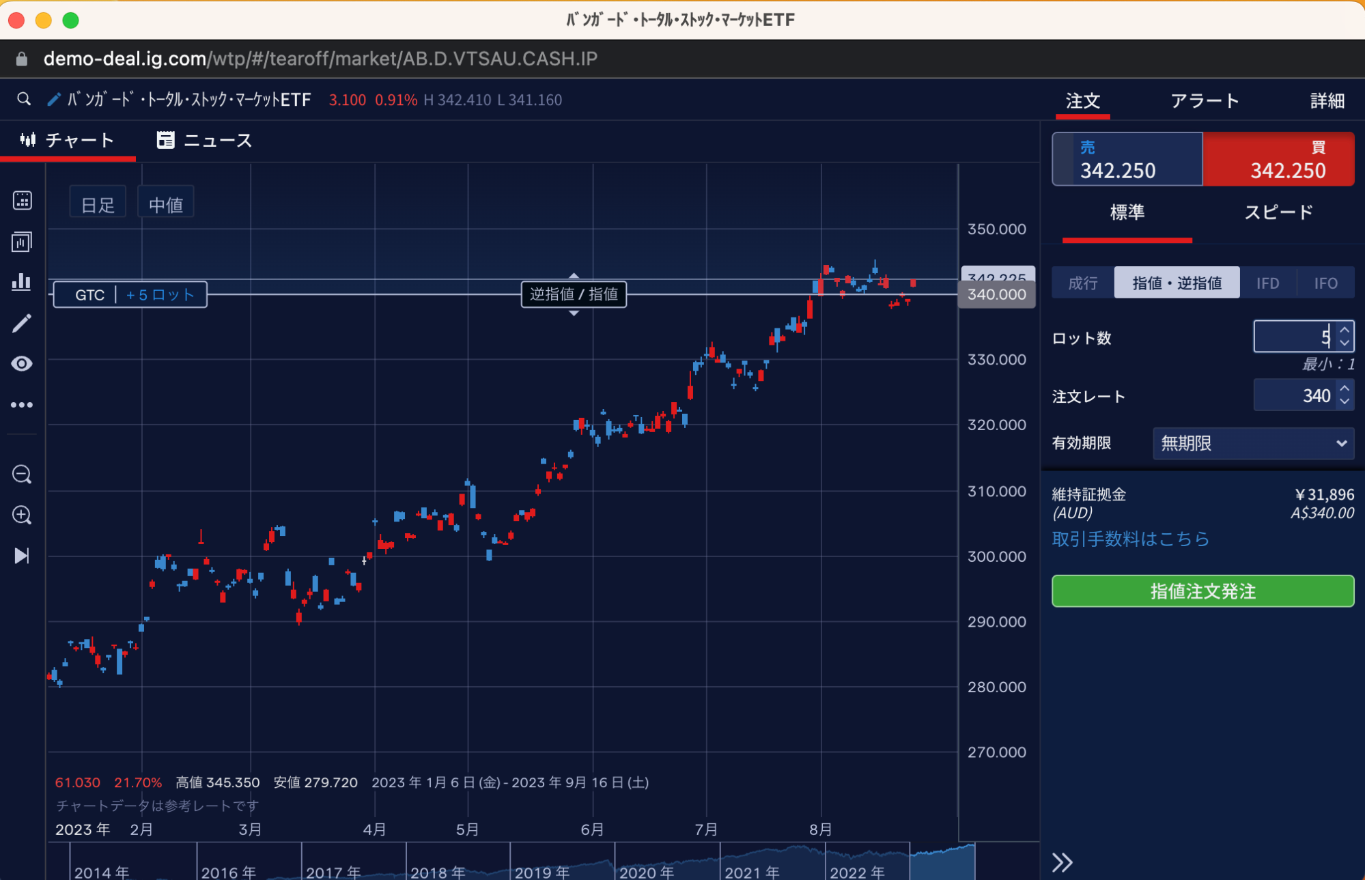Zoom out the chart with minus magnifier

22,474
